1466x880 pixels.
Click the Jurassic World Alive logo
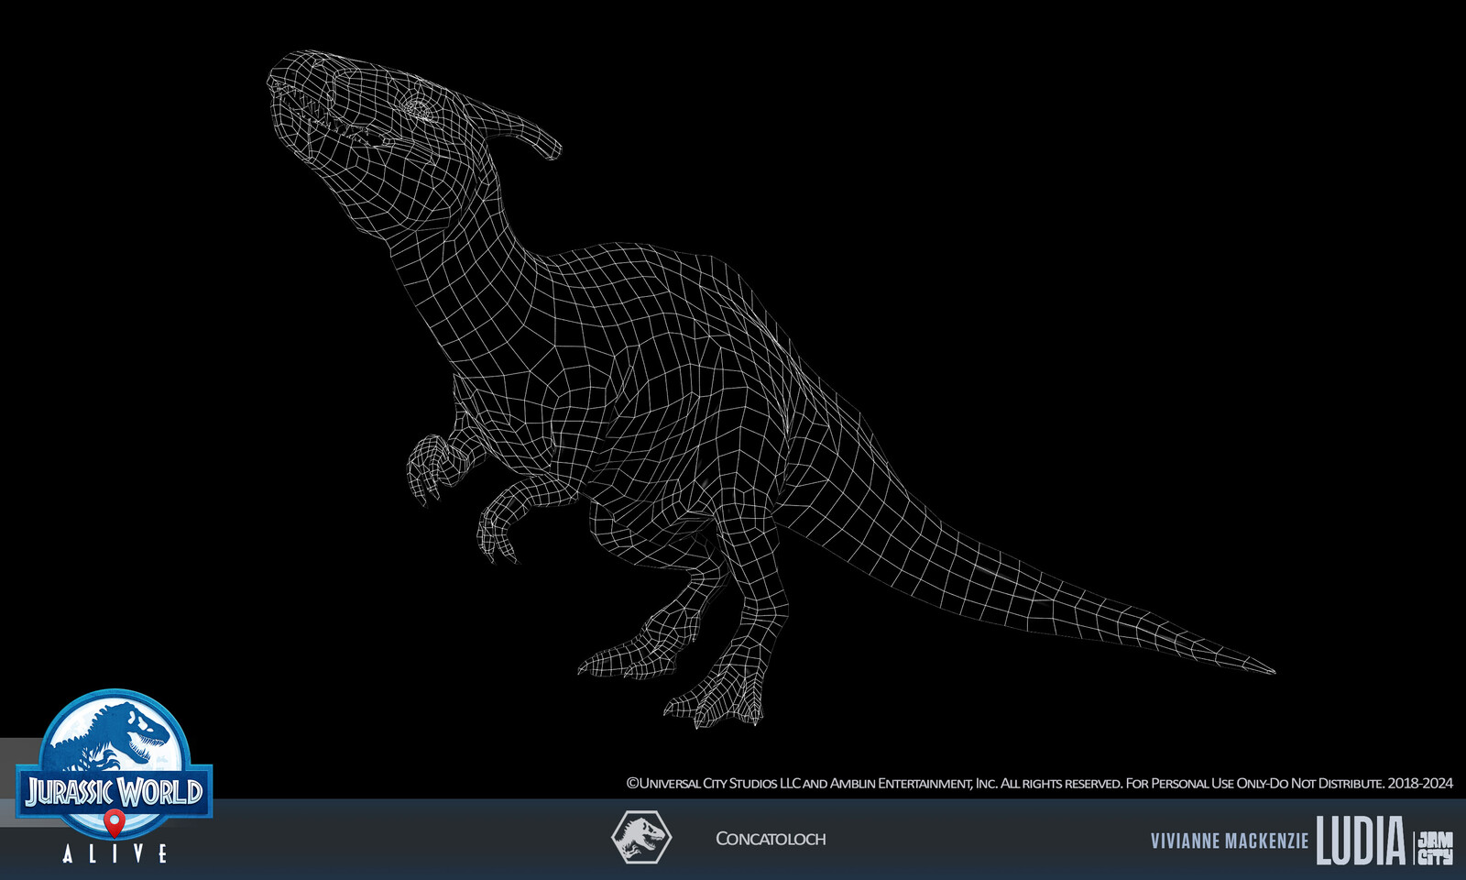(x=115, y=776)
